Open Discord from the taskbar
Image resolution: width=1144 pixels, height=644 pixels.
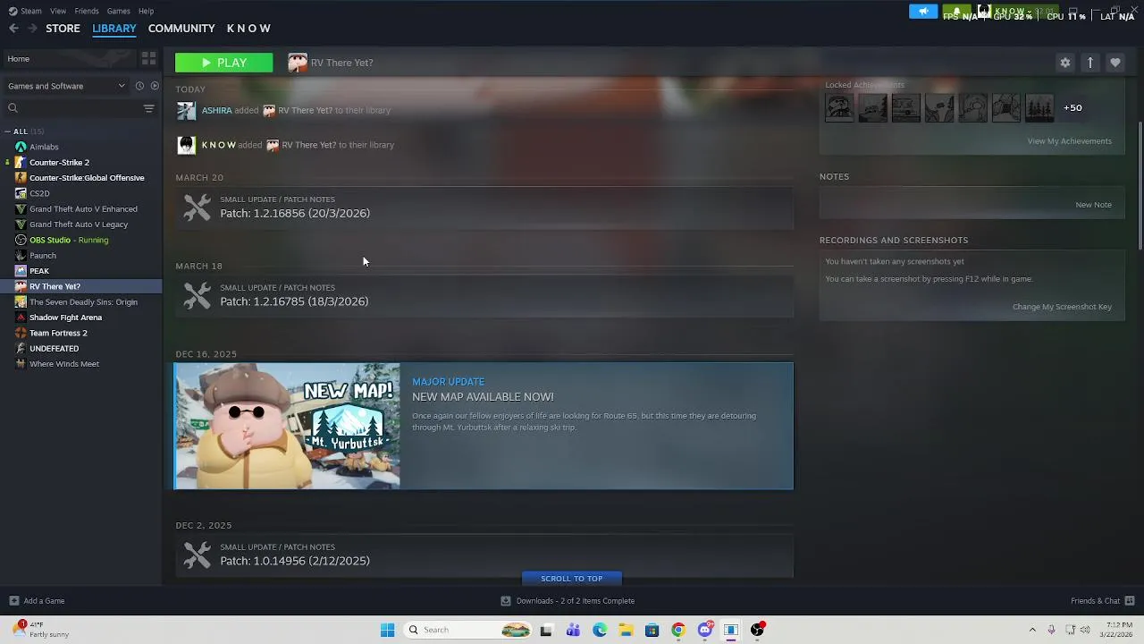click(705, 630)
